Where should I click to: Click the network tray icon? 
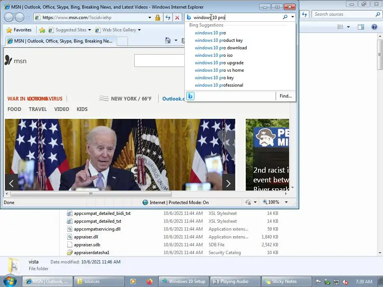point(336,282)
